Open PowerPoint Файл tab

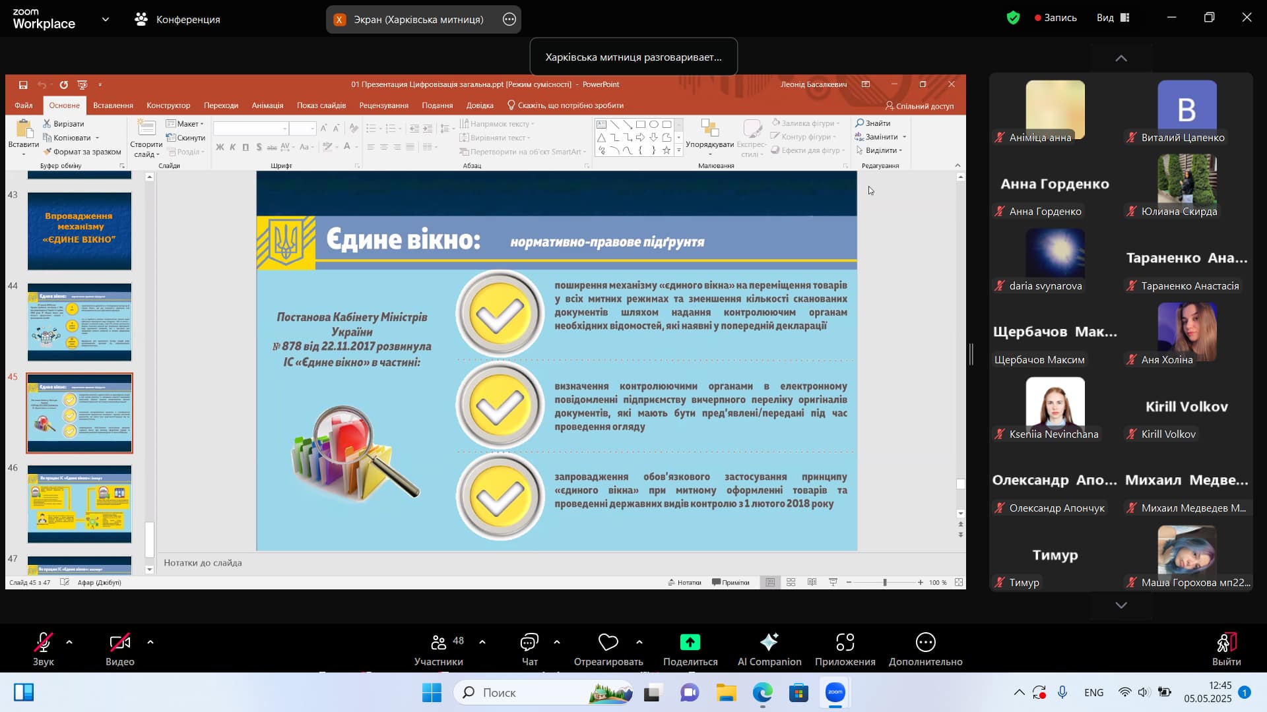tap(24, 105)
